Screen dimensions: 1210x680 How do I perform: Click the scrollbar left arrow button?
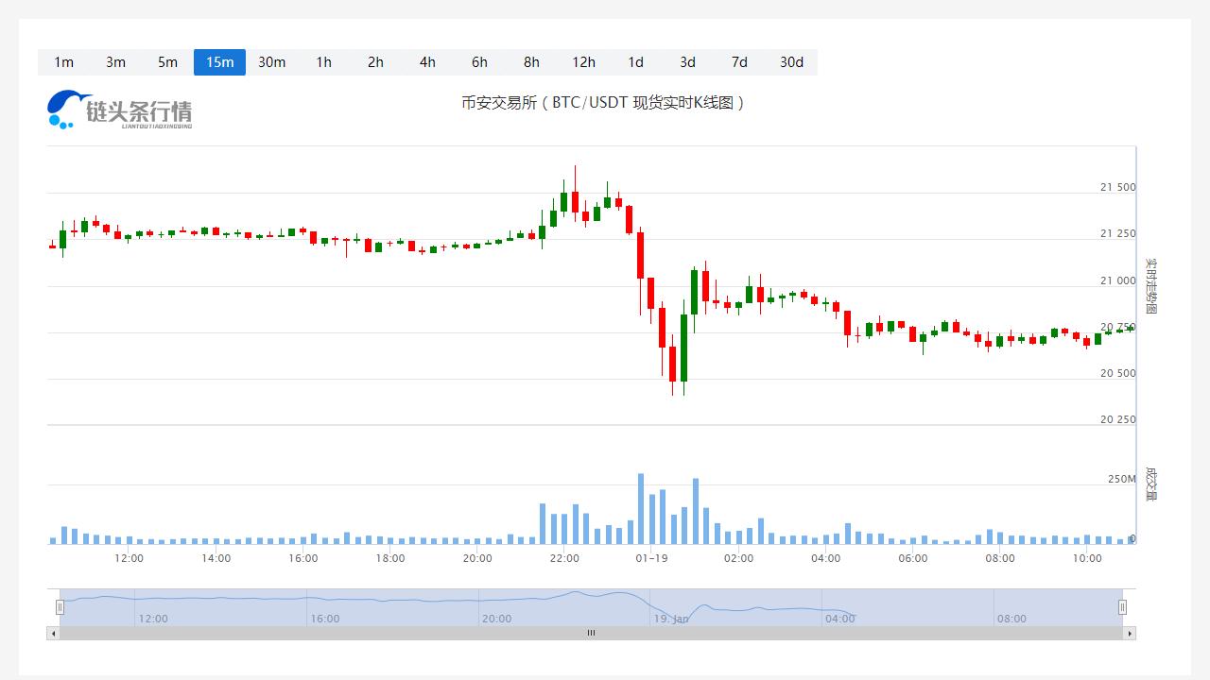[53, 634]
